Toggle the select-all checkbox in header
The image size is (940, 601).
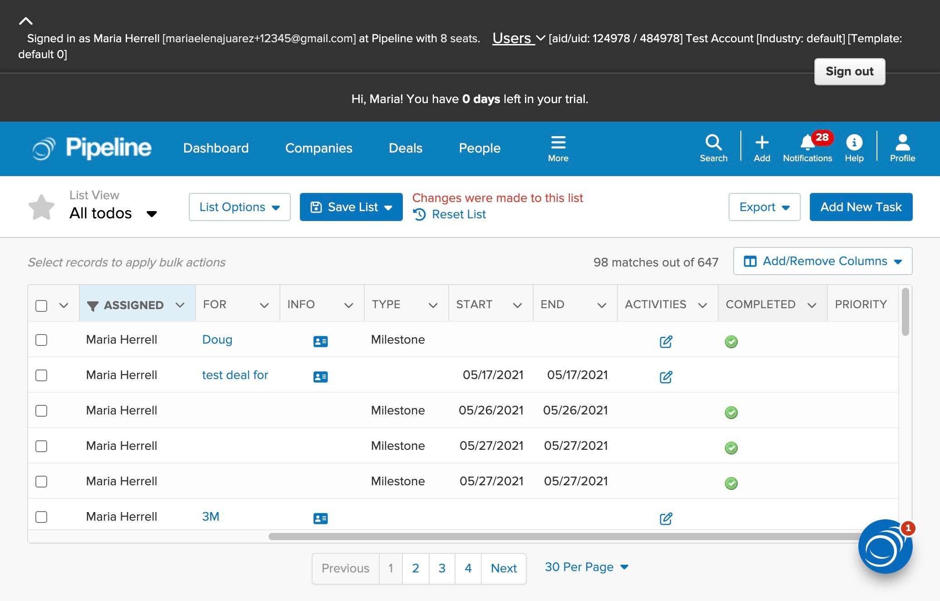pyautogui.click(x=41, y=305)
